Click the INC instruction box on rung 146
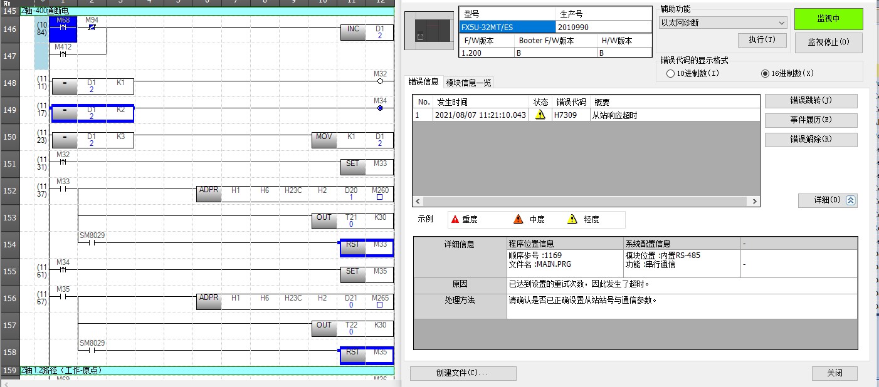Screen dimensions: 879x387 (353, 32)
